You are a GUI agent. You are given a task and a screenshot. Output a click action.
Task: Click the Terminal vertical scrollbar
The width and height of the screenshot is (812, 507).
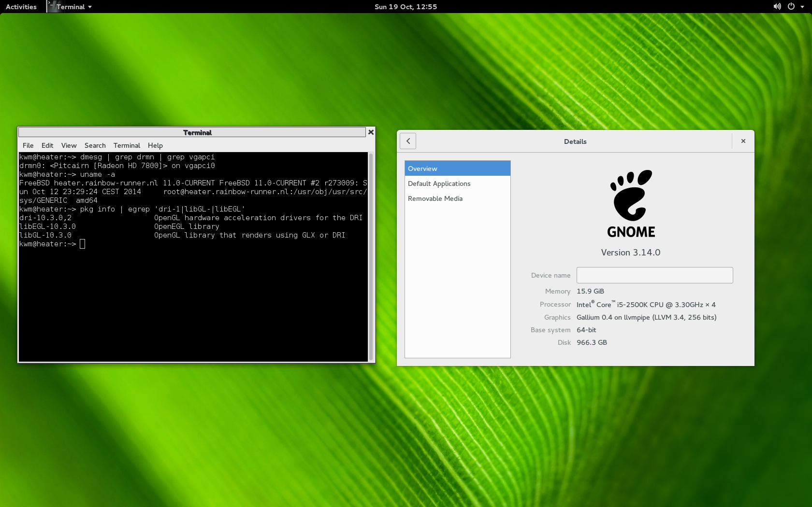[371, 257]
